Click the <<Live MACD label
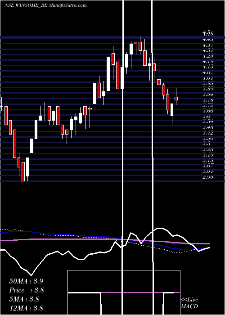 pyautogui.click(x=189, y=303)
